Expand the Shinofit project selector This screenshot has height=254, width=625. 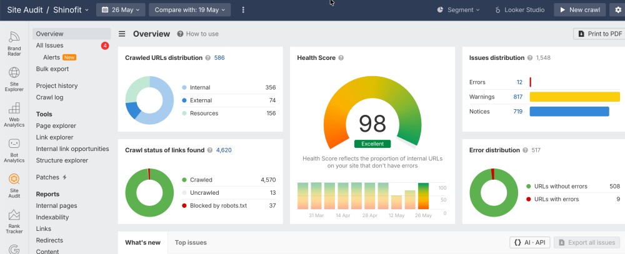[71, 10]
